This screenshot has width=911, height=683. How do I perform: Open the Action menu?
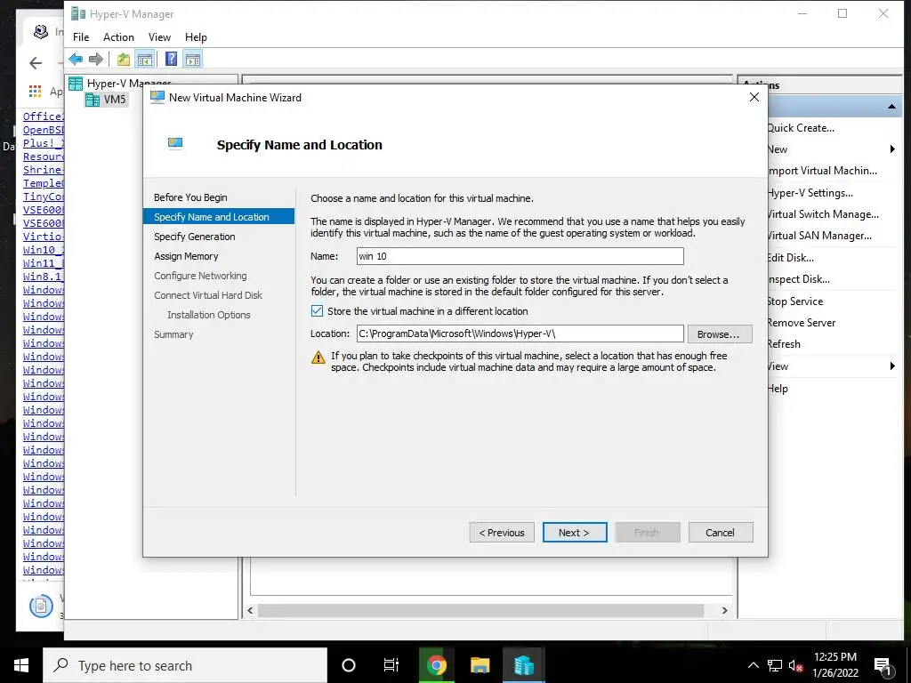coord(118,37)
